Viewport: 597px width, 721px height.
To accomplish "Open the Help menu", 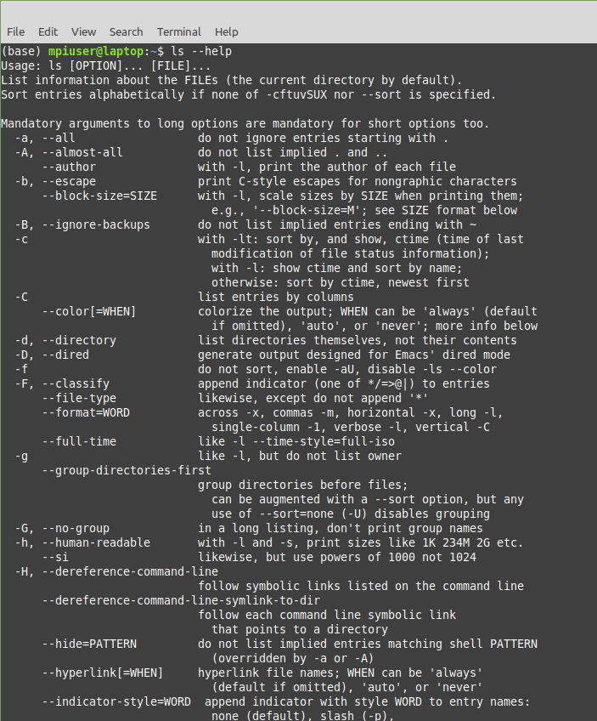I will 226,31.
